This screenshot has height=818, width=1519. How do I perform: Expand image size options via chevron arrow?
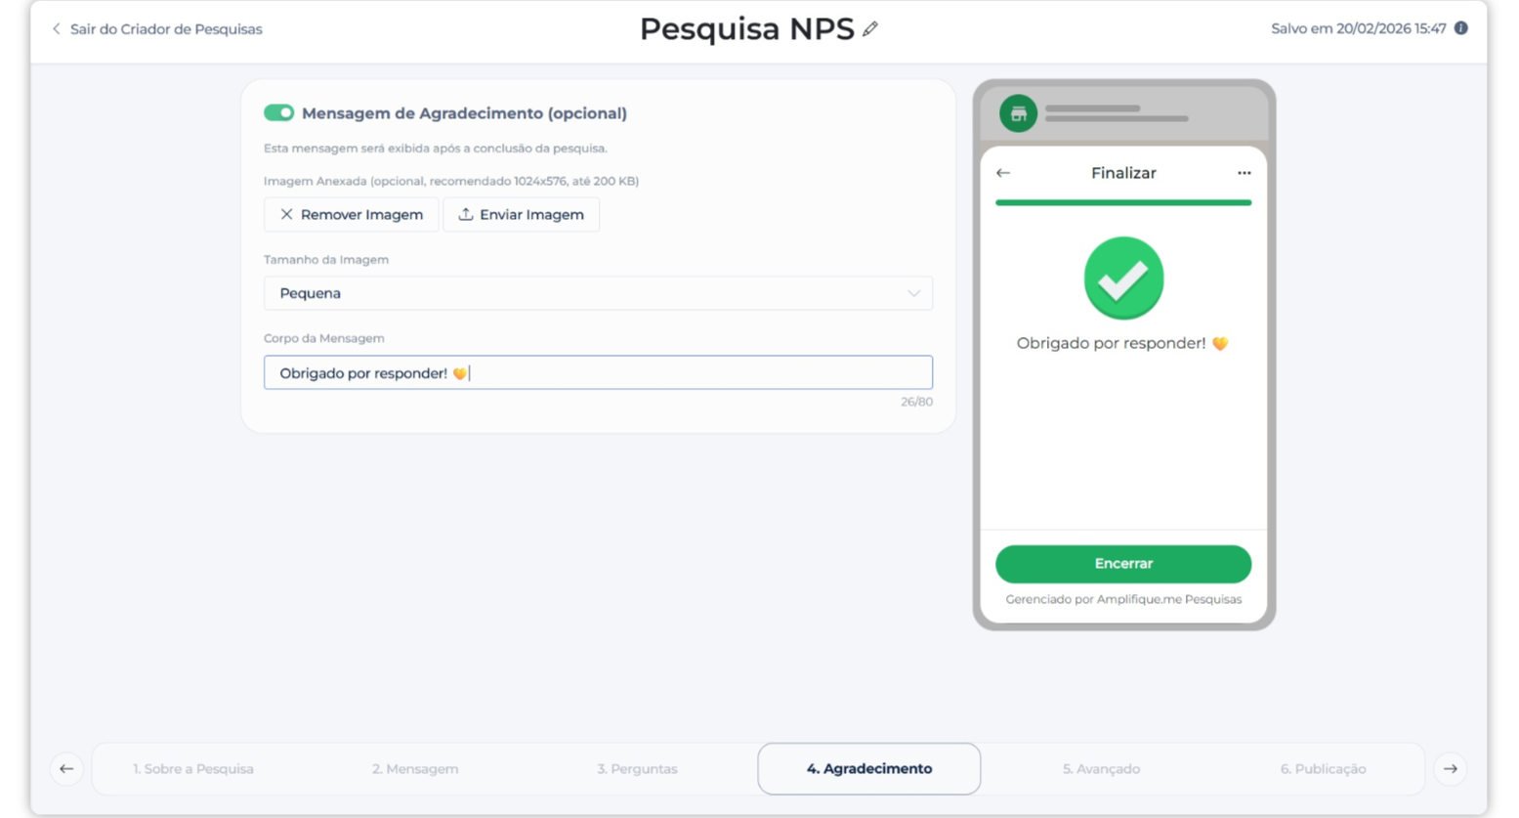pos(913,293)
